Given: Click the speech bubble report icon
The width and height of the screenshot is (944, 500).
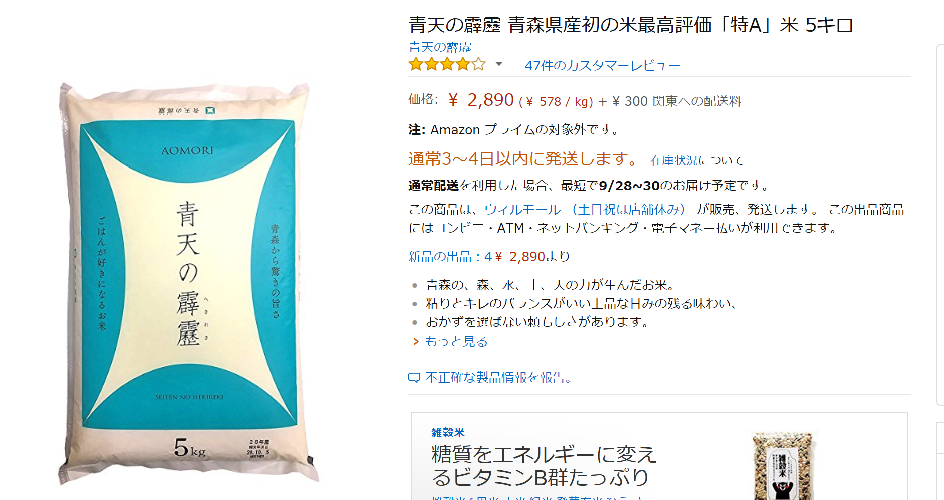Looking at the screenshot, I should [414, 378].
